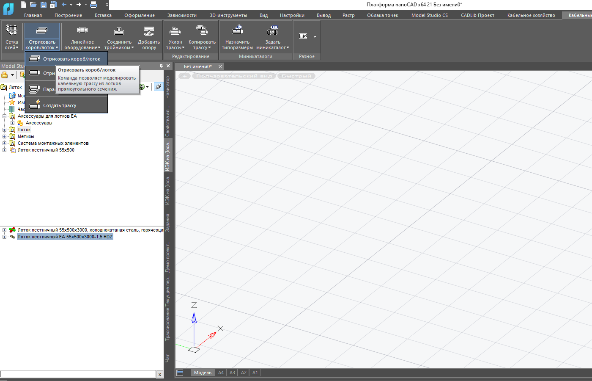Pin the Model Studio panel
Image resolution: width=592 pixels, height=381 pixels.
[x=161, y=66]
